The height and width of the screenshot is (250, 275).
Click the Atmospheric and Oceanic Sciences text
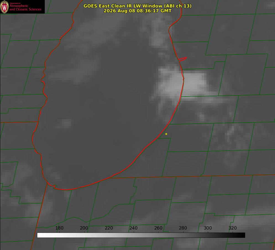[25, 7]
